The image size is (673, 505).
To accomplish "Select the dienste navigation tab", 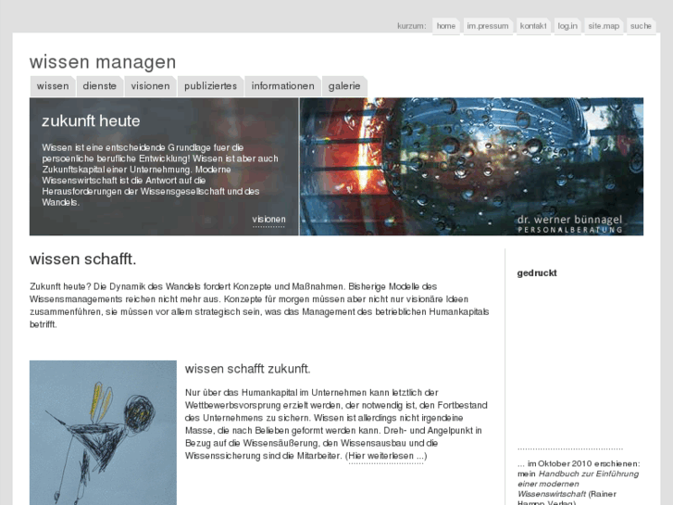I will pos(100,86).
